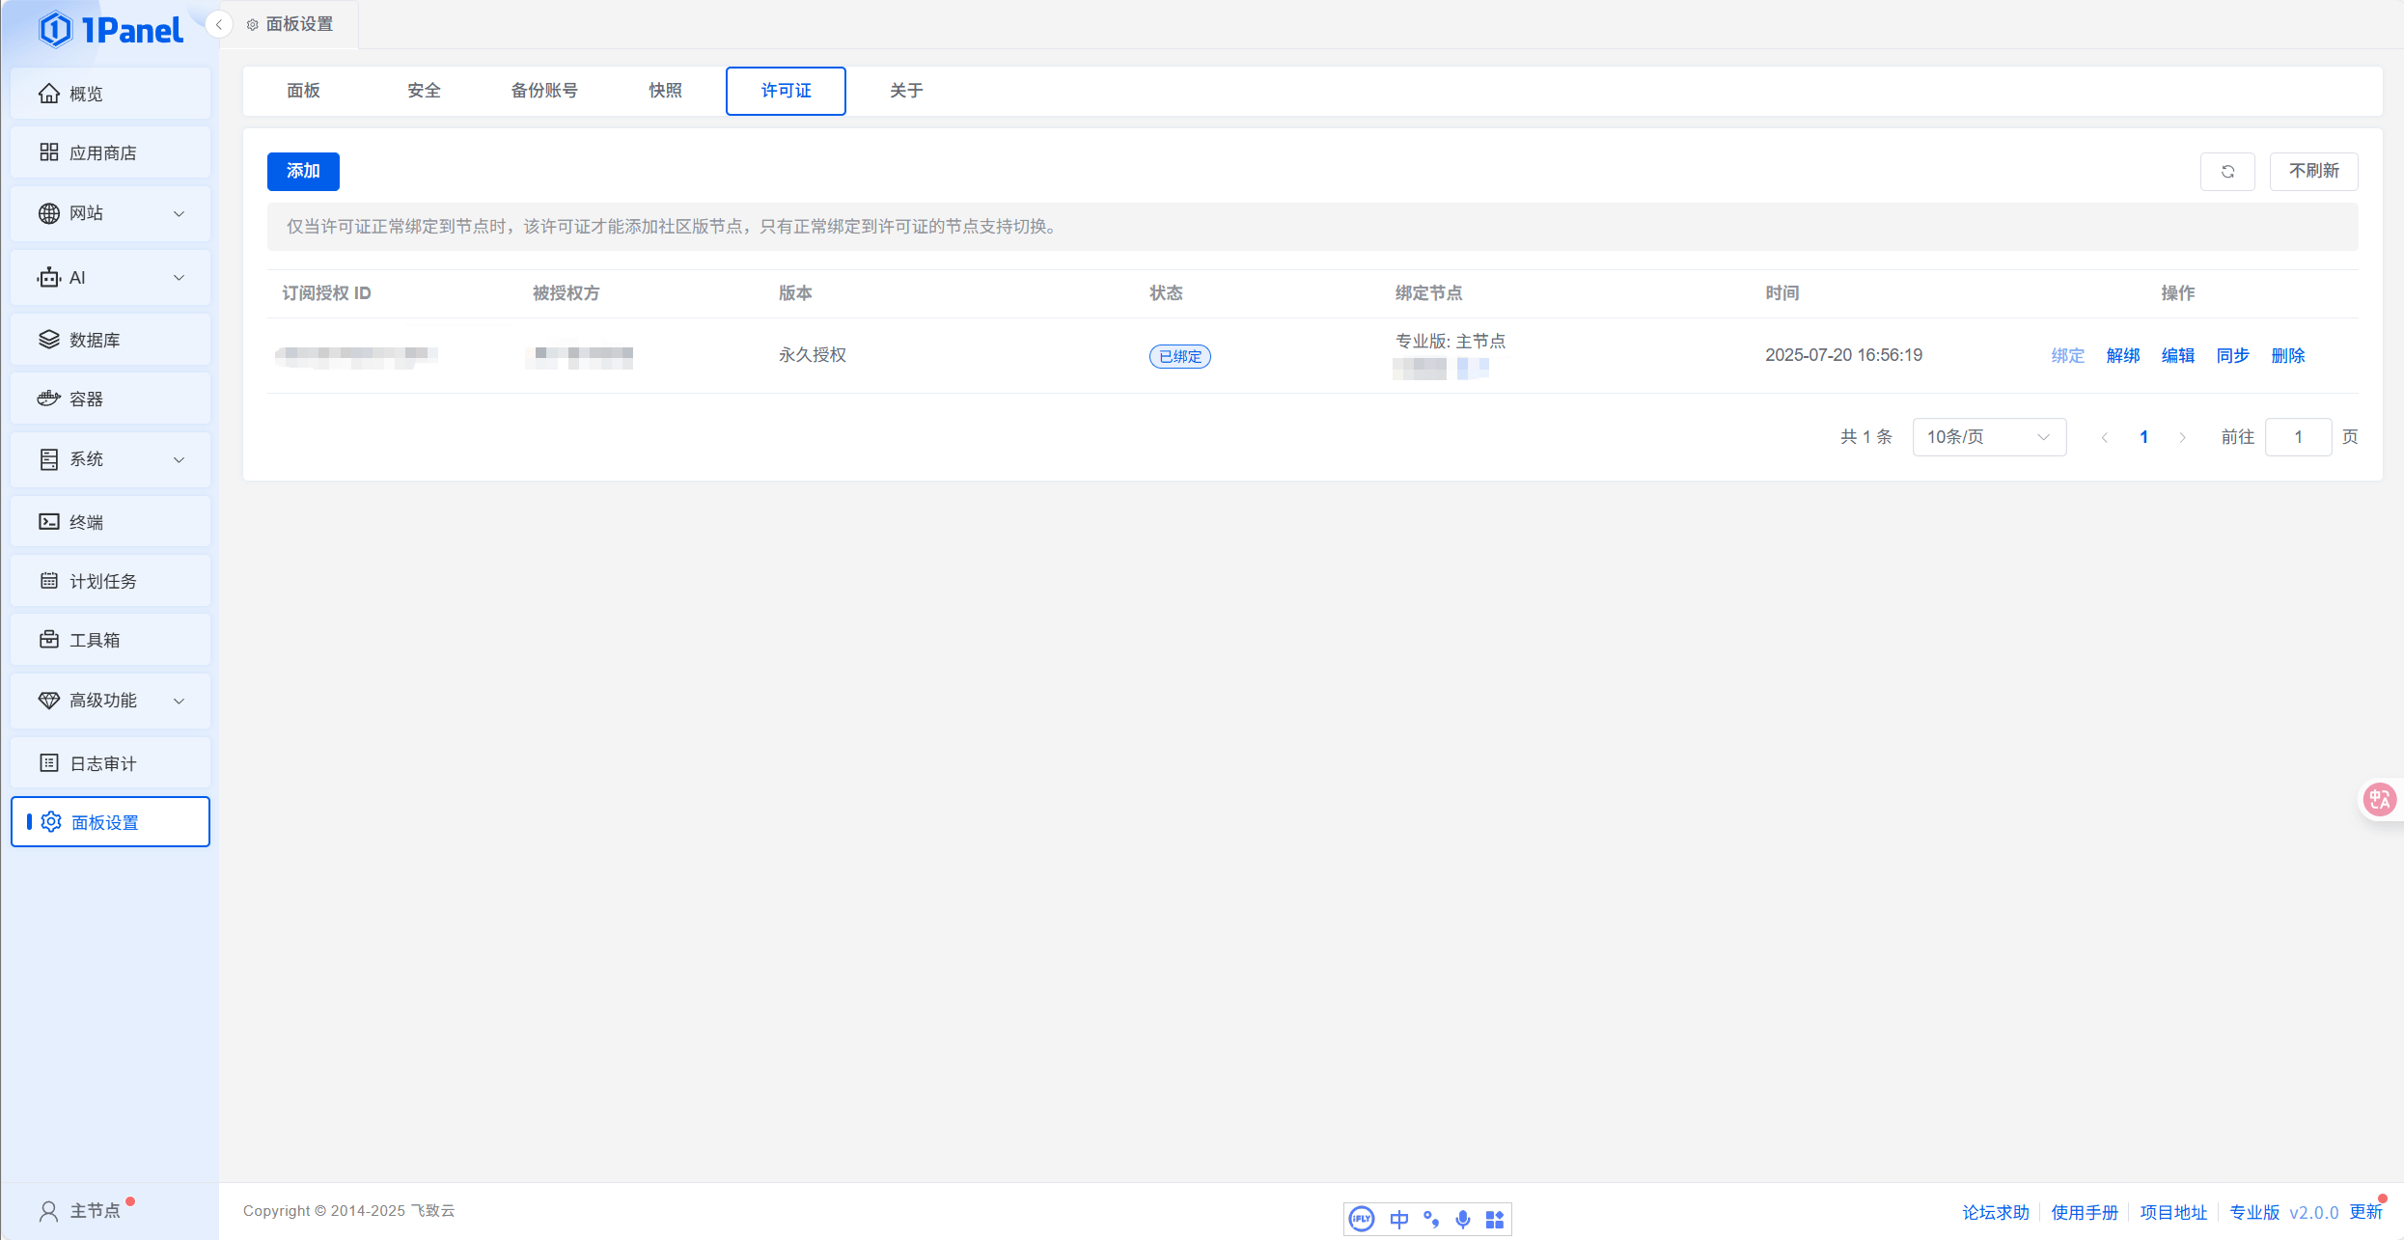Click the go-to page number input
This screenshot has height=1240, width=2404.
[2298, 437]
